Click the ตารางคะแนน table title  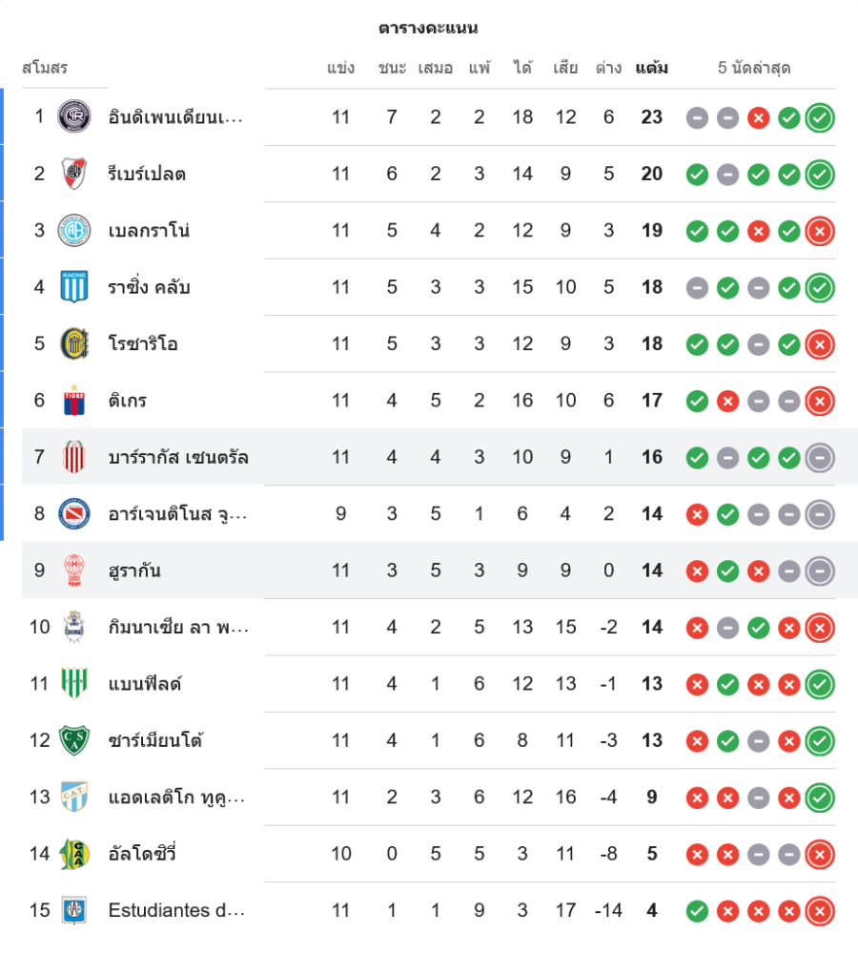click(x=428, y=28)
